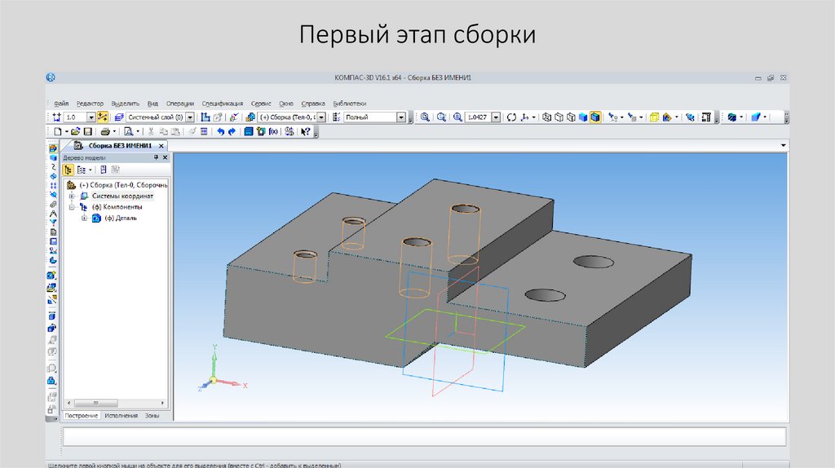Switch to the Зоны tab
This screenshot has height=468, width=835.
point(152,416)
